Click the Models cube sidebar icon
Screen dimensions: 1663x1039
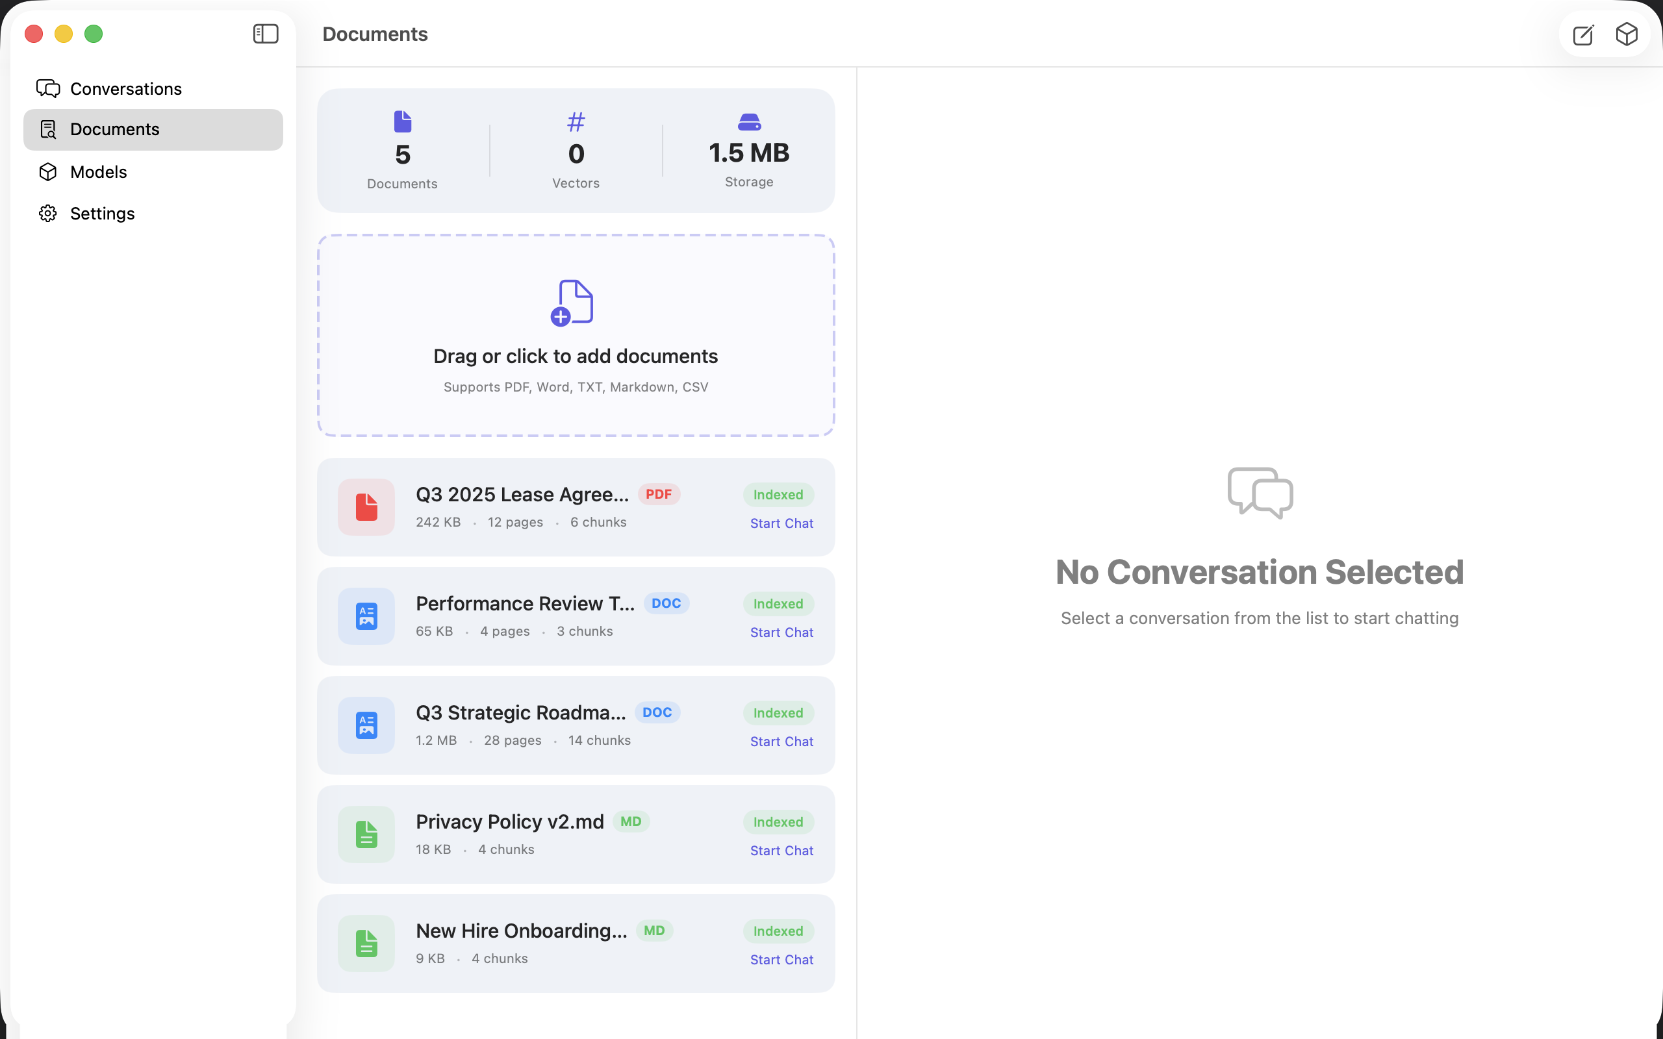pos(48,172)
